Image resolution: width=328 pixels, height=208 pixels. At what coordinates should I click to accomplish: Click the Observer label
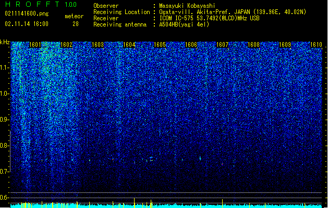pyautogui.click(x=106, y=6)
